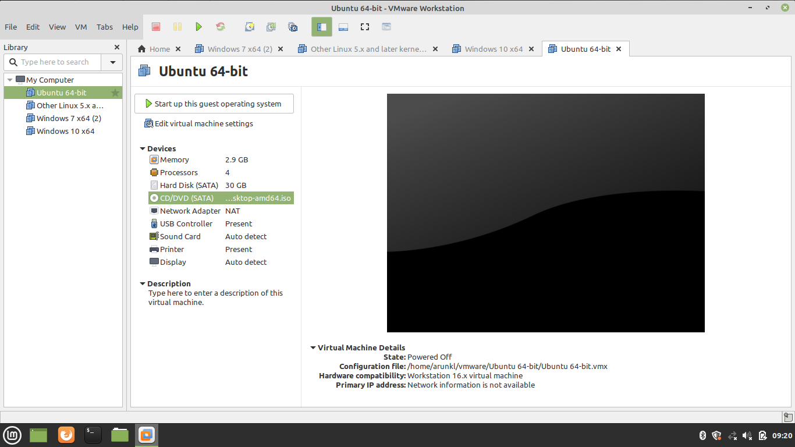Toggle the library sidebar view button

322,27
